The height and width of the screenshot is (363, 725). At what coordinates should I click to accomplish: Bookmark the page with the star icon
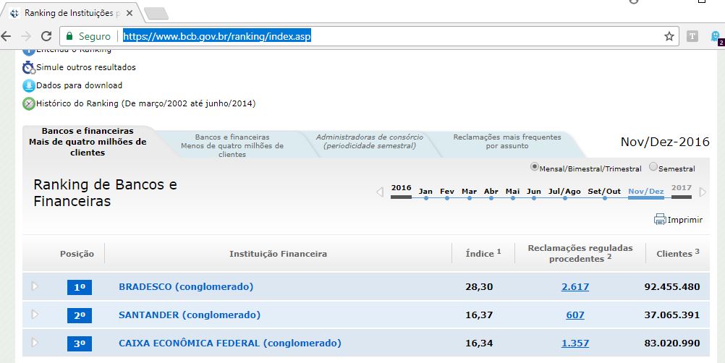(669, 36)
